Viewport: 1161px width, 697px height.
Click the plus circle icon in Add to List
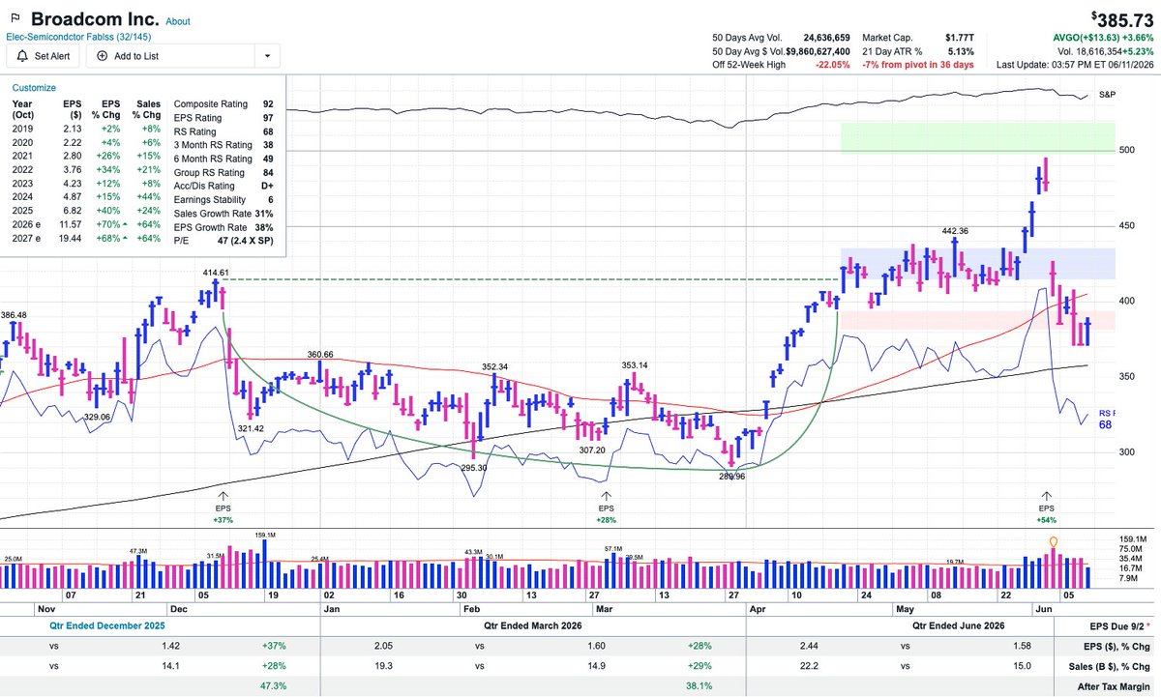coord(103,56)
